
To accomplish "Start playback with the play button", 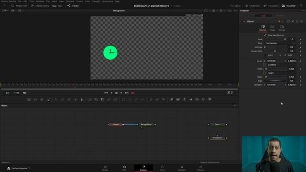I will (121, 93).
